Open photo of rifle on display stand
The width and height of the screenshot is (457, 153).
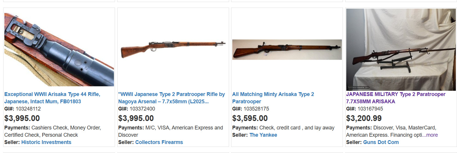(x=401, y=49)
